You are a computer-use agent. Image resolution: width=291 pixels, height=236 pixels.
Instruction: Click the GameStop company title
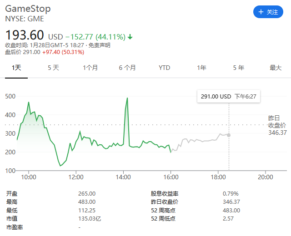pyautogui.click(x=28, y=9)
